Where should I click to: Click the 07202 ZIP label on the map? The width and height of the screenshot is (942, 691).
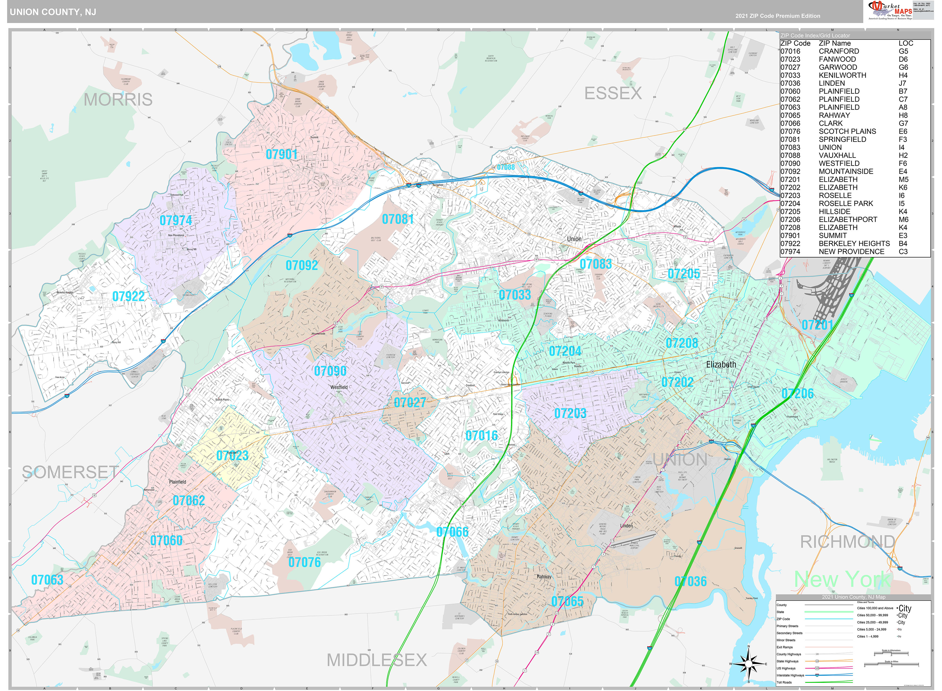677,382
